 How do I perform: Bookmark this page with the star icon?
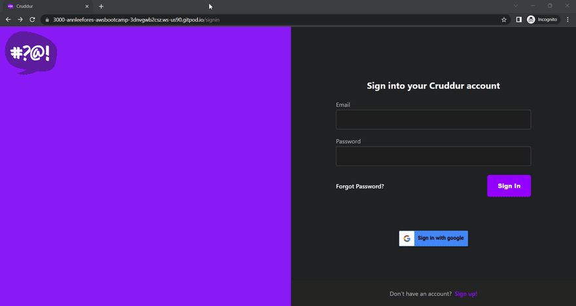(x=504, y=20)
